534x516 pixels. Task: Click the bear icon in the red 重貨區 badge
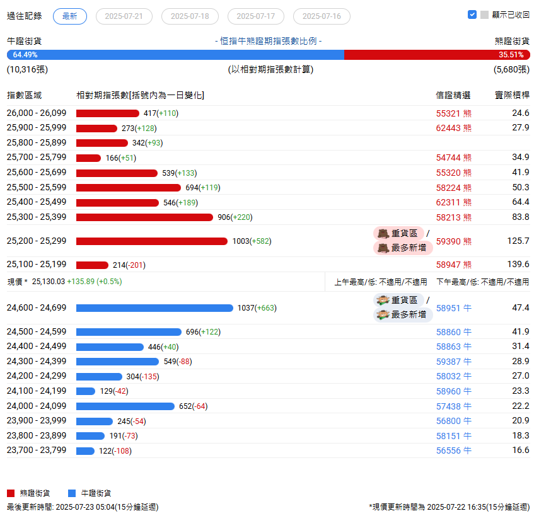[383, 234]
